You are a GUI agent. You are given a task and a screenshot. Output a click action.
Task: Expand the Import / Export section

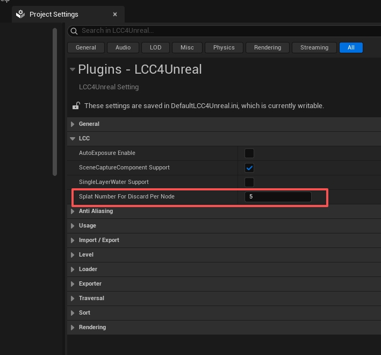click(73, 240)
